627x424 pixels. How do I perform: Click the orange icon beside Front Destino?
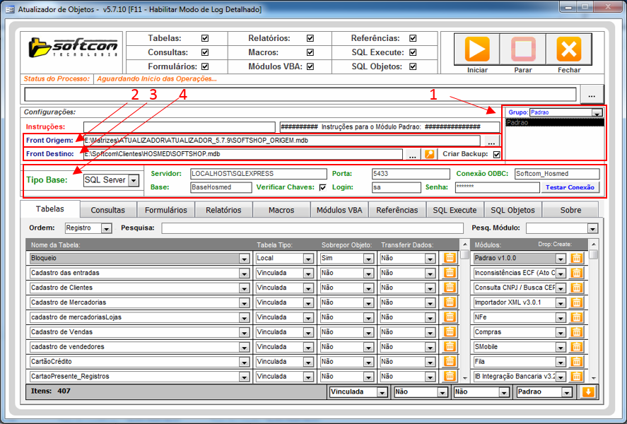(x=429, y=154)
